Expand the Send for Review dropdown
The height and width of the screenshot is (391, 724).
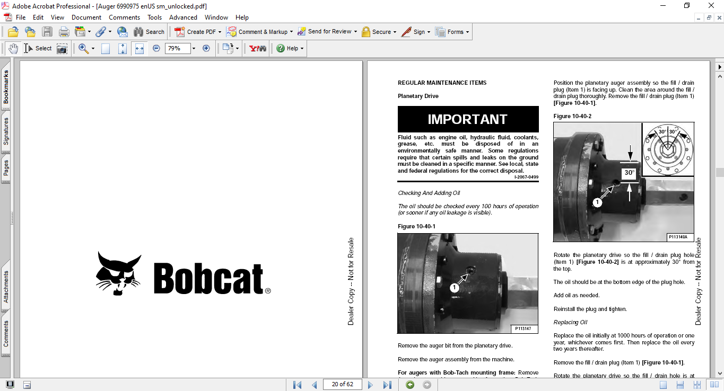tap(355, 32)
